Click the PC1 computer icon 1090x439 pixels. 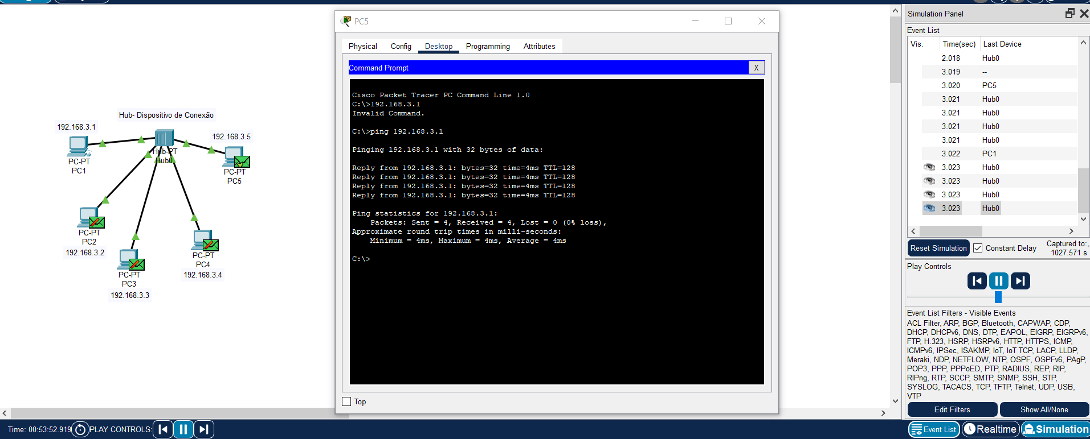click(78, 147)
